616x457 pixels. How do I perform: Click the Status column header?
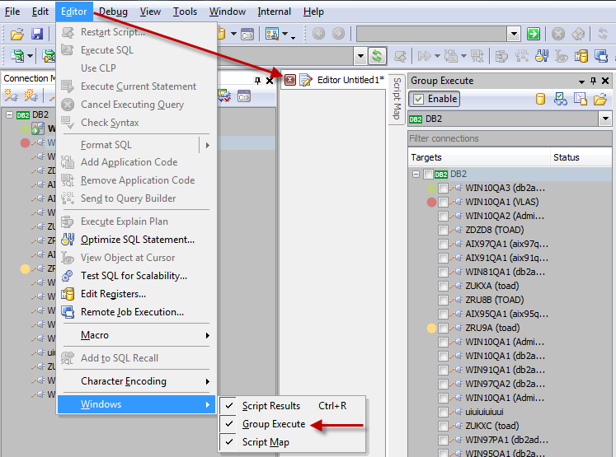[x=581, y=157]
